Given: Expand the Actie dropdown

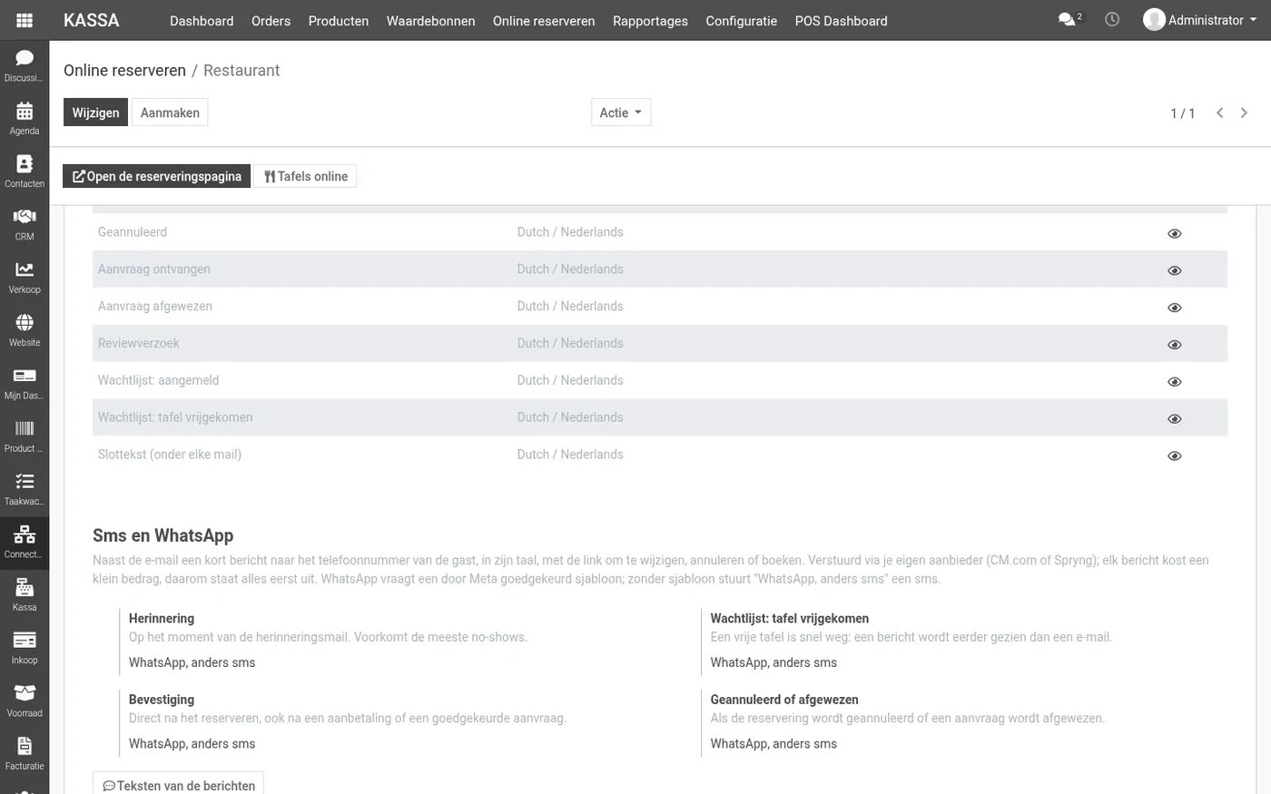Looking at the screenshot, I should coord(621,113).
